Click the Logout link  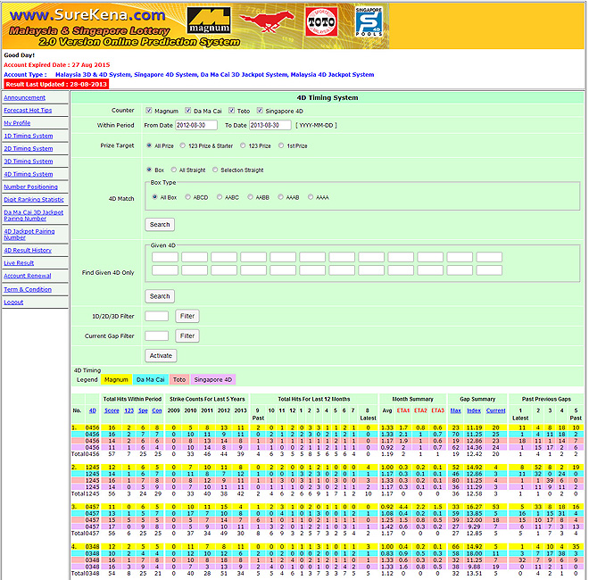(13, 302)
